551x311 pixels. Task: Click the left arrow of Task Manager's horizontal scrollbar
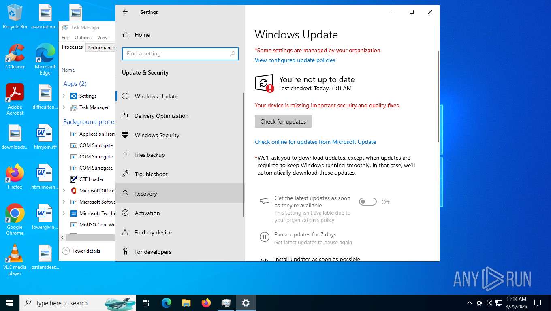(62, 238)
